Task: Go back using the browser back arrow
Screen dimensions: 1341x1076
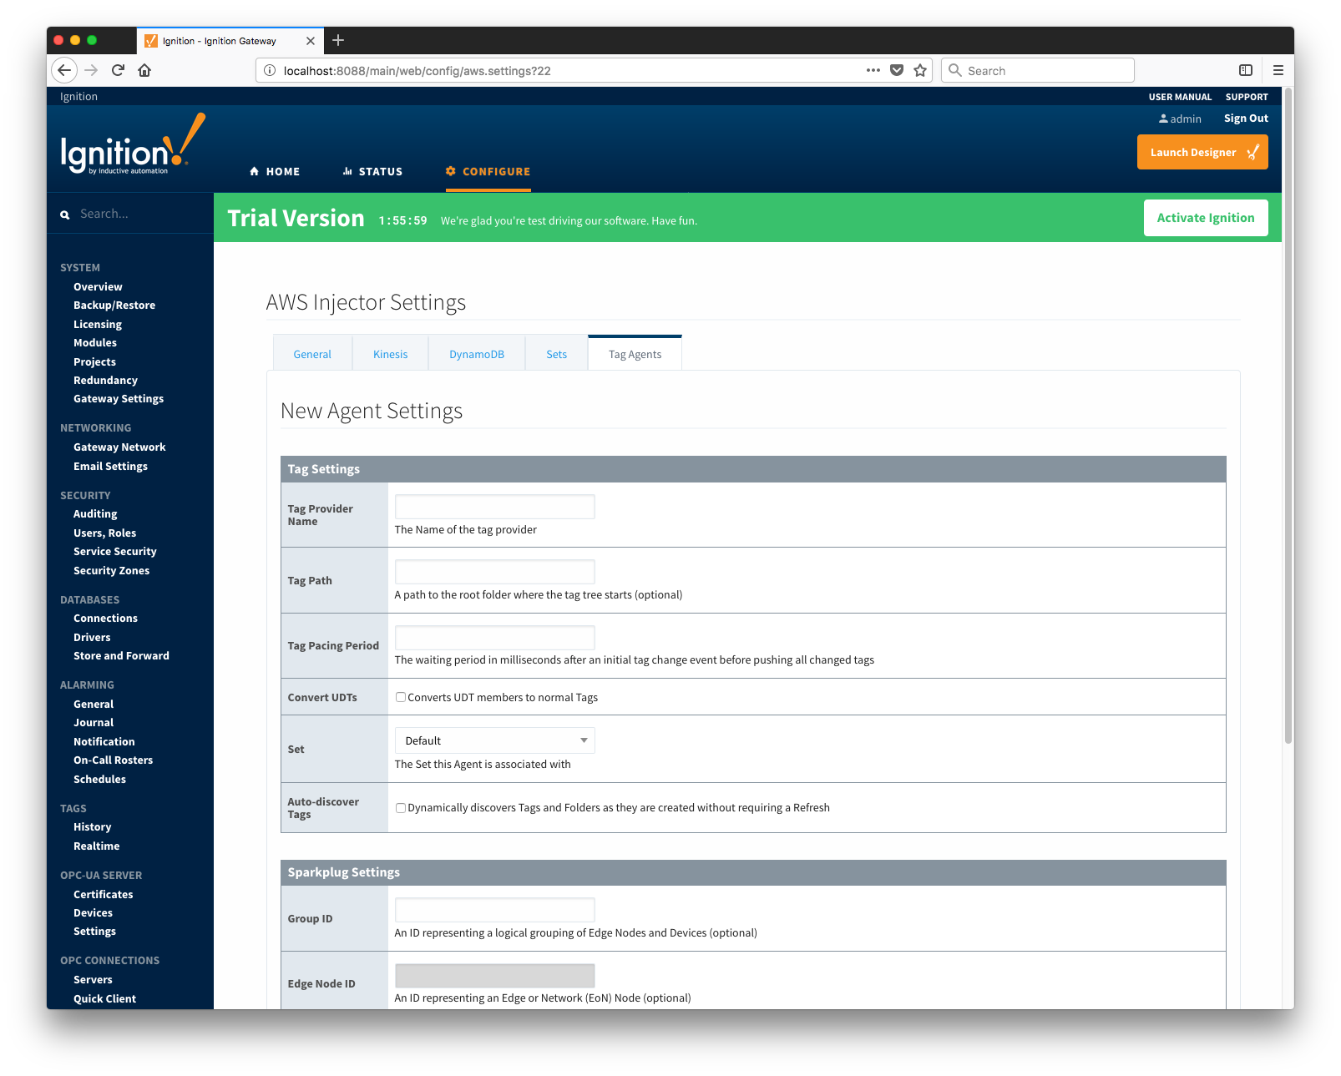Action: [x=64, y=70]
